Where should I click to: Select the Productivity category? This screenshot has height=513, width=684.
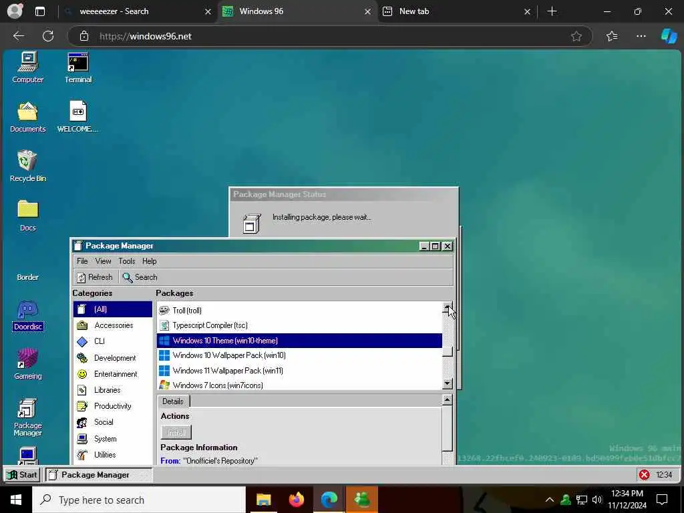click(x=113, y=405)
